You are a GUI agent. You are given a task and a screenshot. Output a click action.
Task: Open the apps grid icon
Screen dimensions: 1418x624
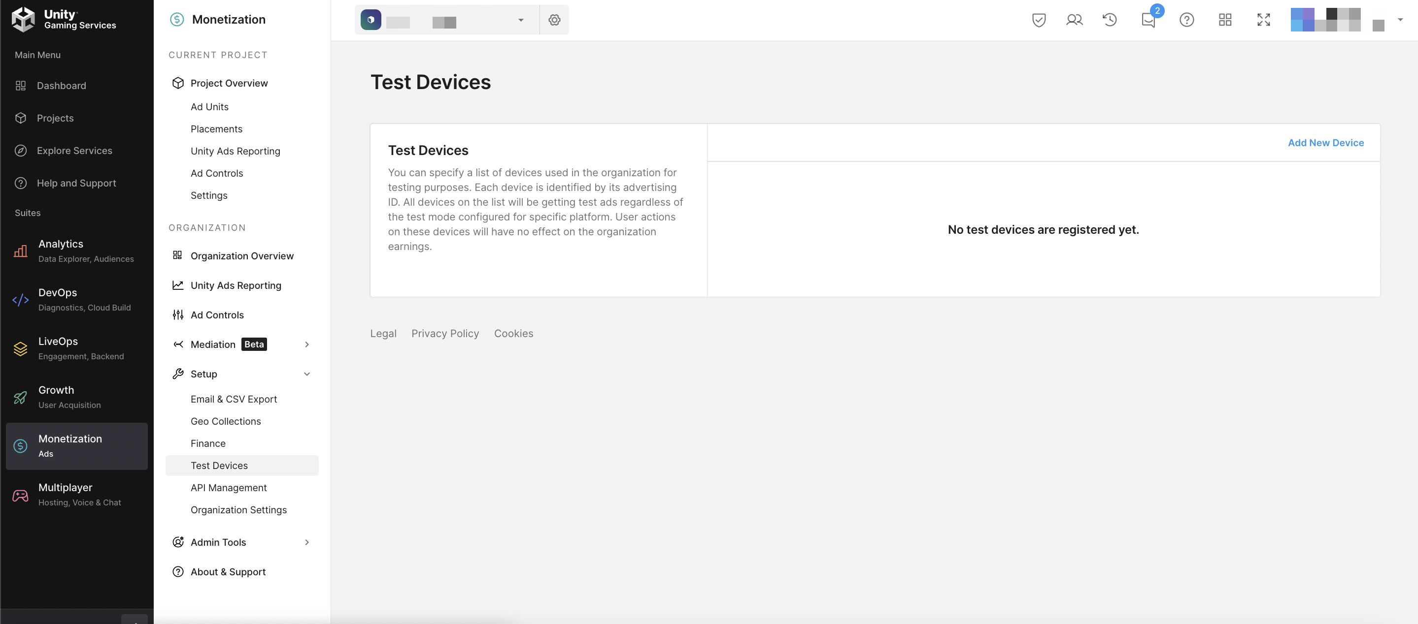click(1225, 20)
